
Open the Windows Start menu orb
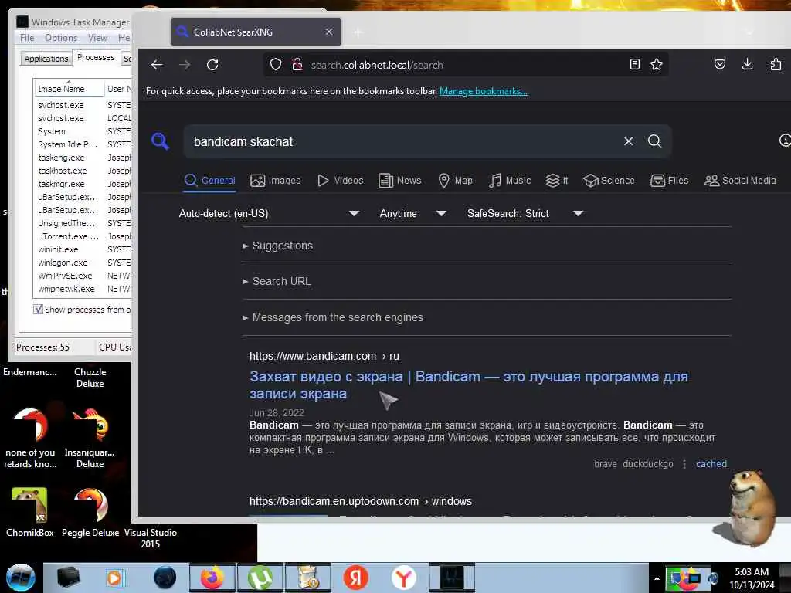point(21,578)
